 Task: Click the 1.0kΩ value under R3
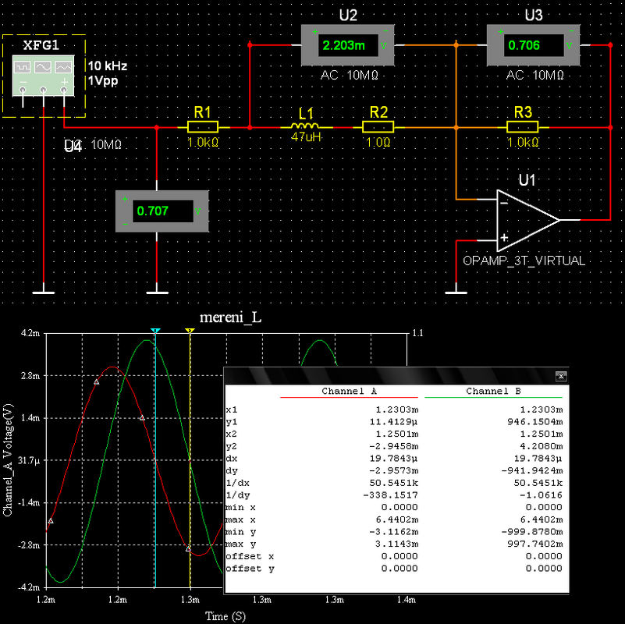pyautogui.click(x=523, y=142)
